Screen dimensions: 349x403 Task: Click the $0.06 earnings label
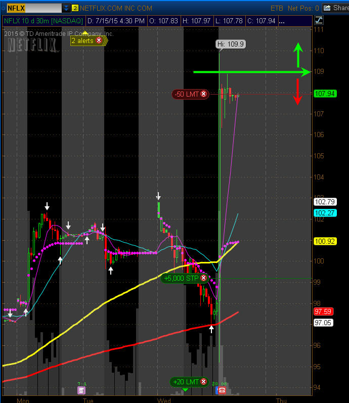pyautogui.click(x=220, y=384)
